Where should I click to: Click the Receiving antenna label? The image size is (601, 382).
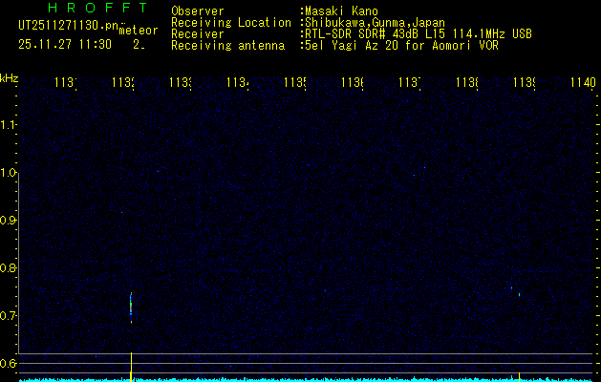click(x=227, y=46)
